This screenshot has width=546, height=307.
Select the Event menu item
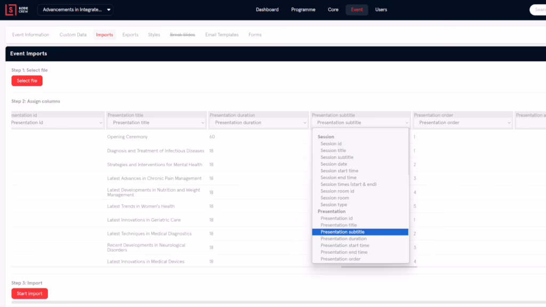[357, 10]
